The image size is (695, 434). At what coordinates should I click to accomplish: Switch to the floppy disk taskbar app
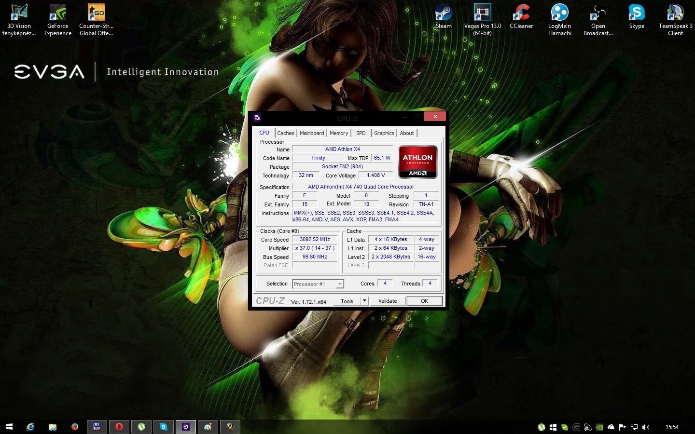tap(97, 427)
